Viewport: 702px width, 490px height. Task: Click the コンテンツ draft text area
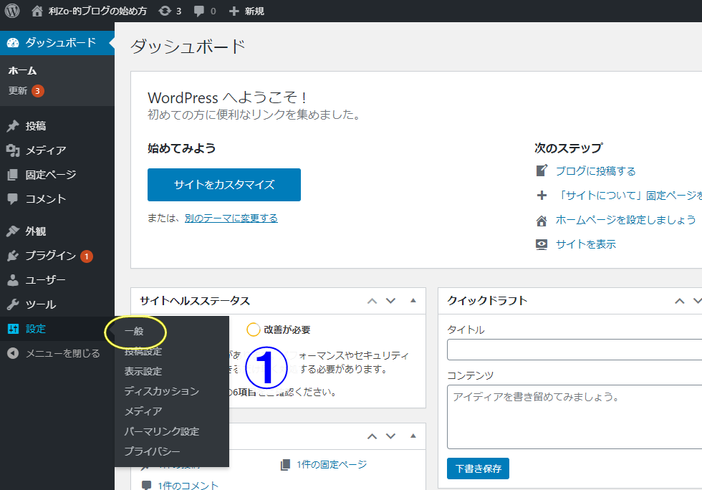574,417
